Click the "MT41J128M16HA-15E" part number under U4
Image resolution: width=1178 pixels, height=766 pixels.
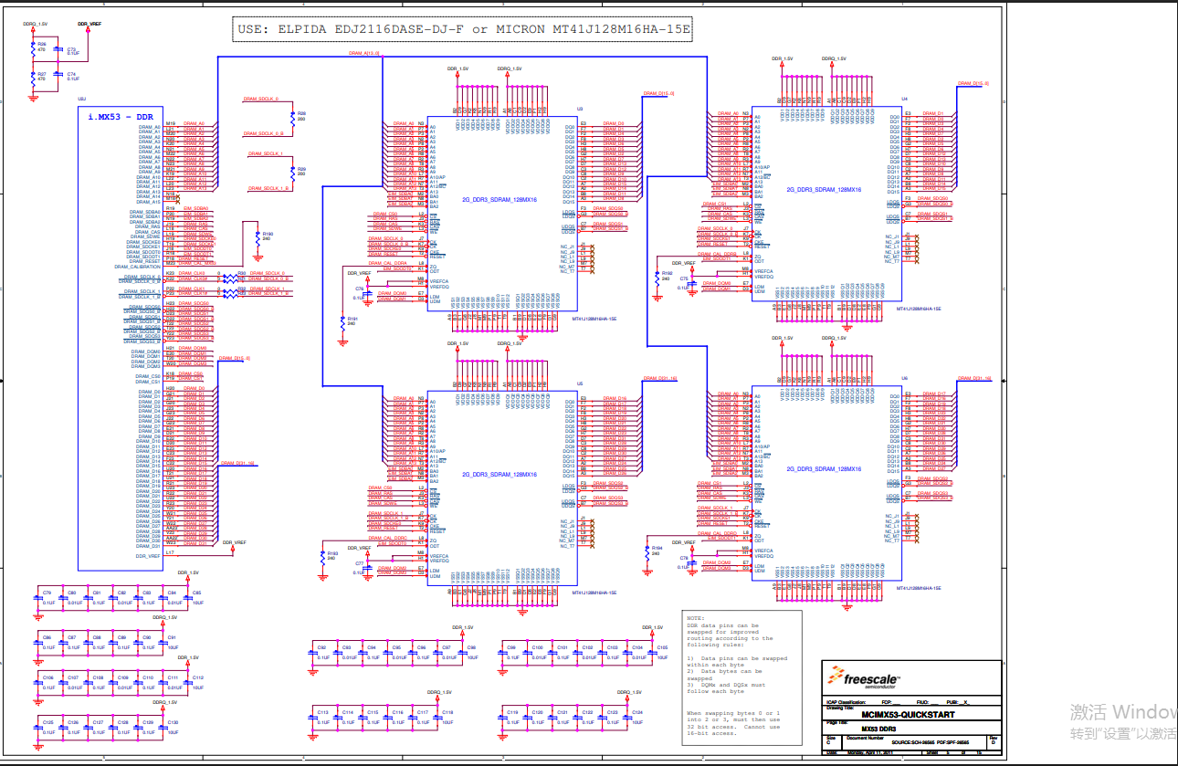pyautogui.click(x=920, y=310)
